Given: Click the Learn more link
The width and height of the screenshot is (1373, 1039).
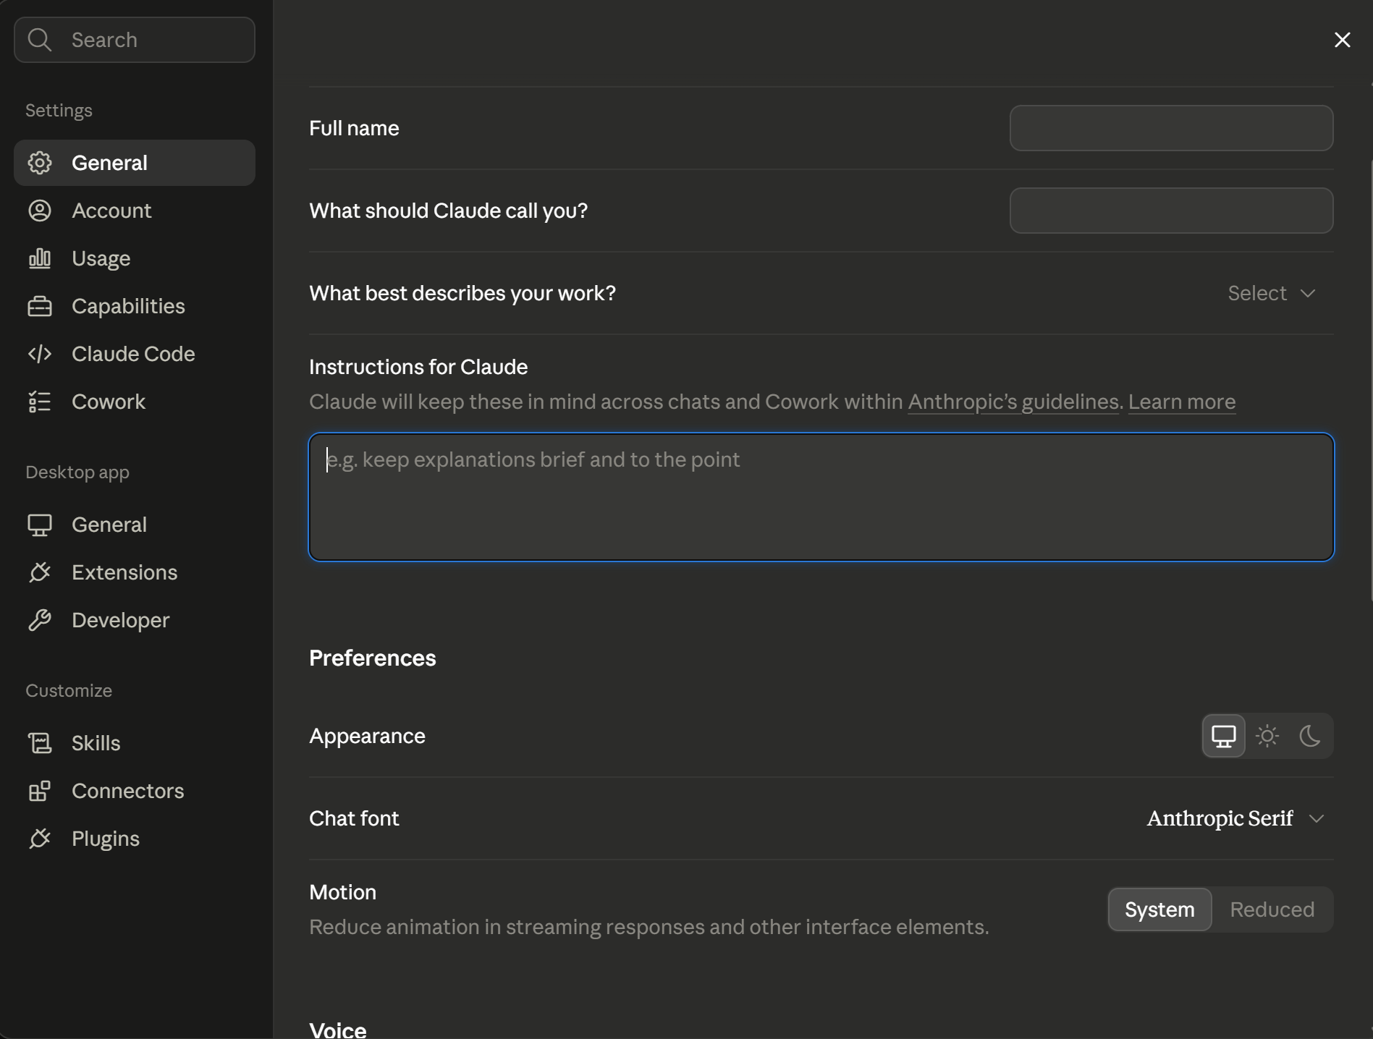Looking at the screenshot, I should (1182, 402).
